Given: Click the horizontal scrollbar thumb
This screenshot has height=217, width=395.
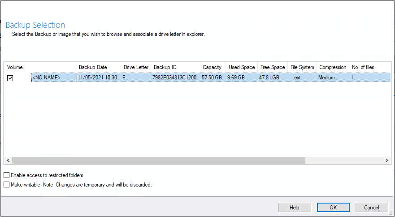Looking at the screenshot, I should 158,161.
